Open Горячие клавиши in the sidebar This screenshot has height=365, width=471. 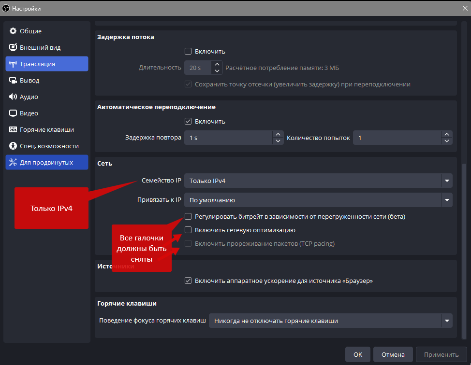click(47, 129)
